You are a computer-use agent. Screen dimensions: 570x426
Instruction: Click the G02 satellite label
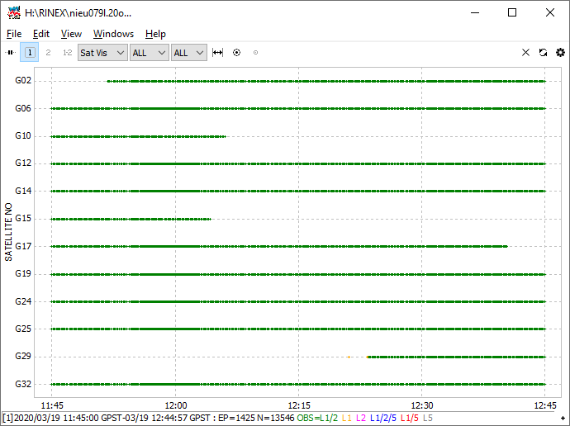(23, 81)
